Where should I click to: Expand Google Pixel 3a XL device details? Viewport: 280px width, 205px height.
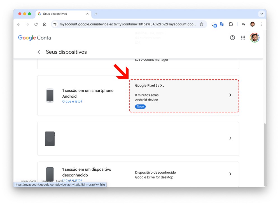point(184,96)
